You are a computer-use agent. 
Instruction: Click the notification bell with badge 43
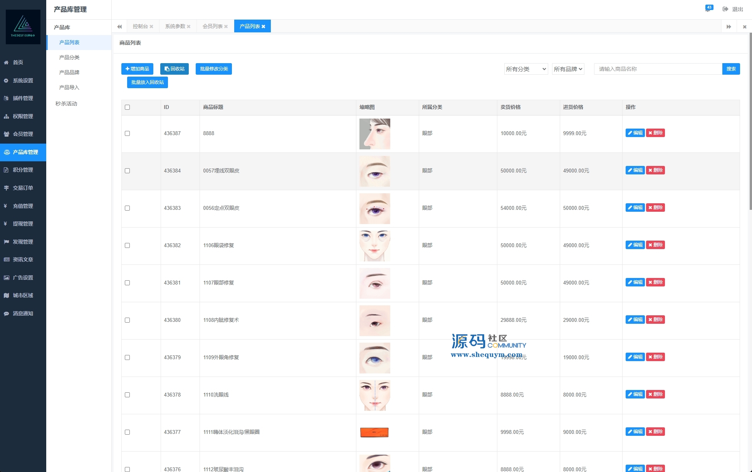point(708,9)
